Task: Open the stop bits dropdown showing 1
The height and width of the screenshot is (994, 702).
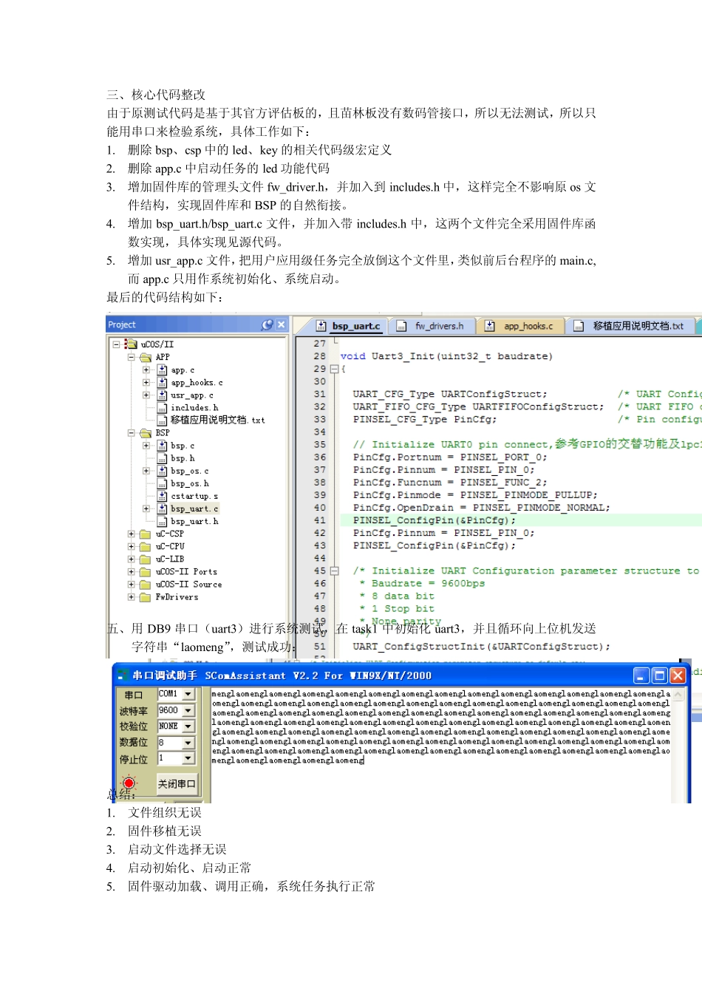Action: 188,758
